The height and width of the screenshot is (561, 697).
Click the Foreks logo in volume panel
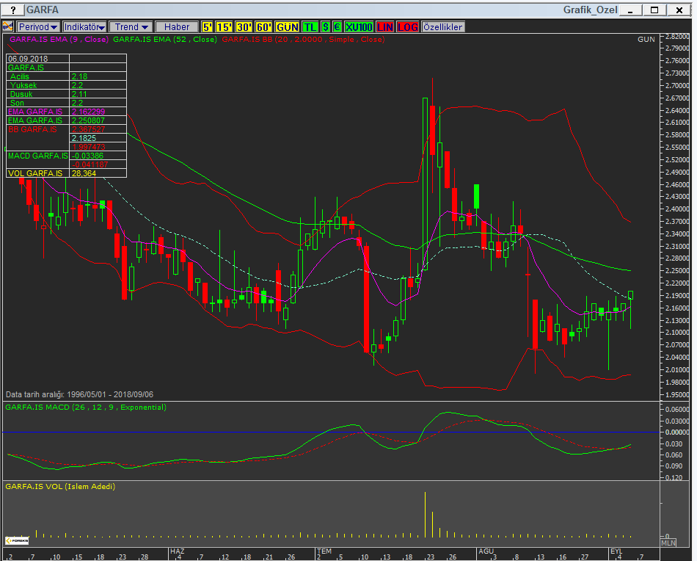click(17, 540)
